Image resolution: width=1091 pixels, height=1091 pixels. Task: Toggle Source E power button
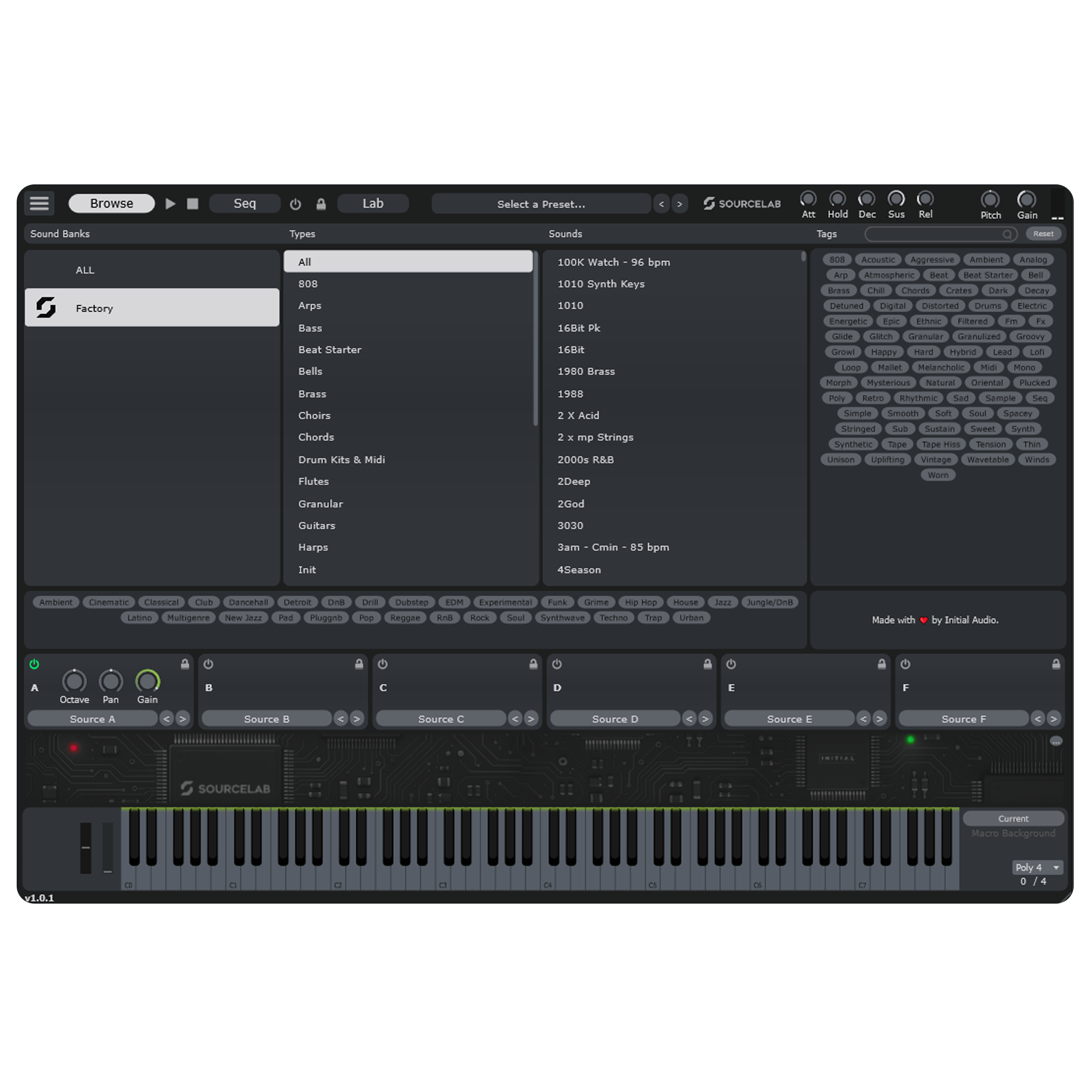point(731,664)
